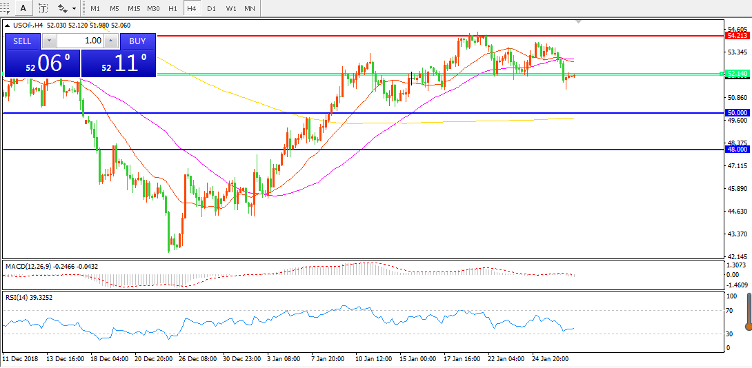Collapse the one-click trading panel triangle

pyautogui.click(x=7, y=25)
